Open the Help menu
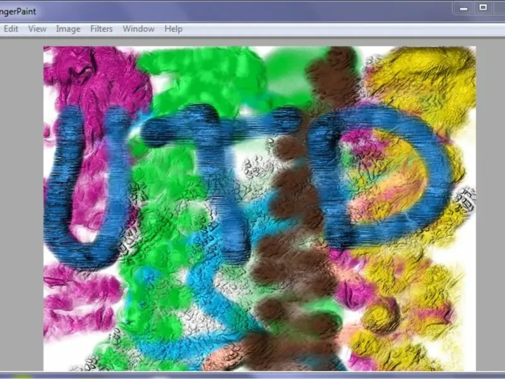Image resolution: width=505 pixels, height=379 pixels. (x=174, y=29)
